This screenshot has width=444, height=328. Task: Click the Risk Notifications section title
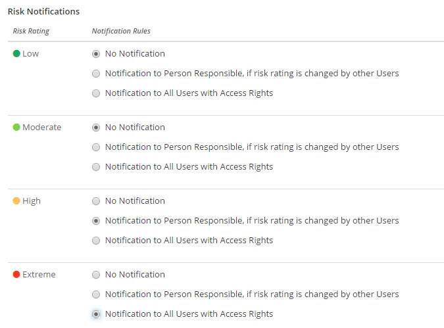click(x=43, y=11)
